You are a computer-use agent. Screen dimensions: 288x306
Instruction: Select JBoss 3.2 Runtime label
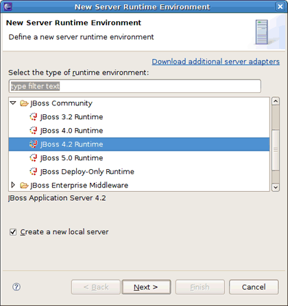[71, 117]
